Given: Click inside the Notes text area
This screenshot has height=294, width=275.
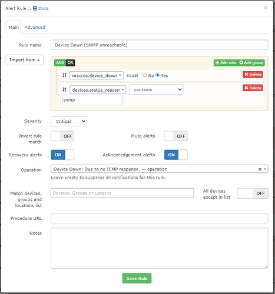Looking at the screenshot, I should pyautogui.click(x=160, y=248).
